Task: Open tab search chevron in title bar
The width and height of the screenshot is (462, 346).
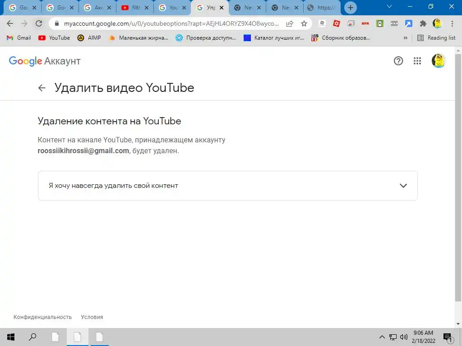Action: click(389, 6)
